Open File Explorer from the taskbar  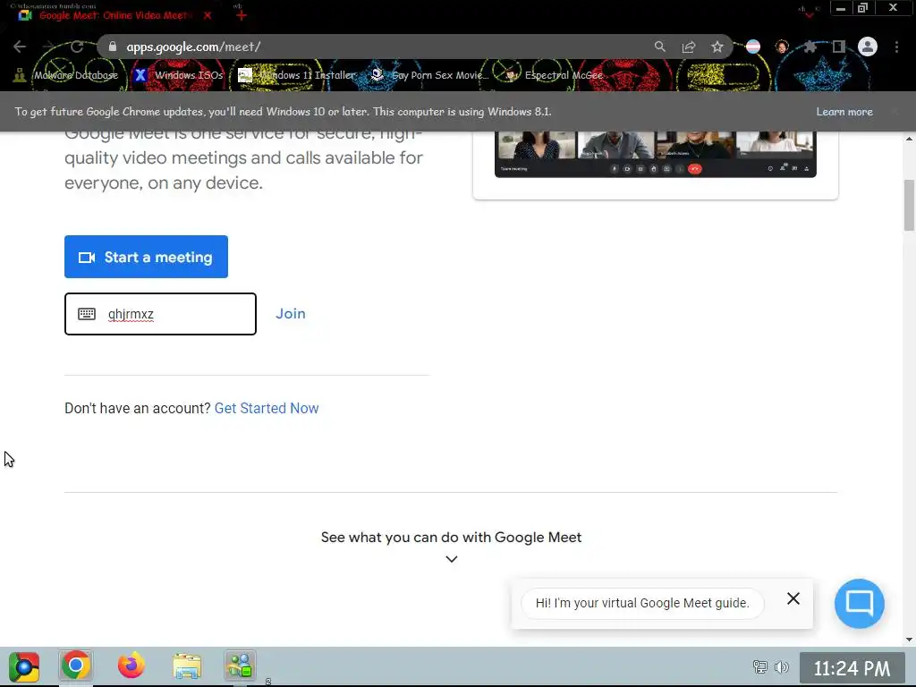(x=187, y=666)
